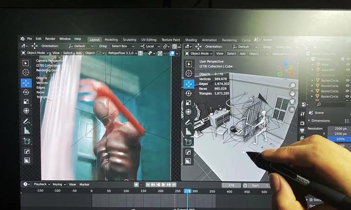Viewport: 351px width, 210px height.
Task: Open Object Mode dropdown in left viewport
Action: click(35, 53)
